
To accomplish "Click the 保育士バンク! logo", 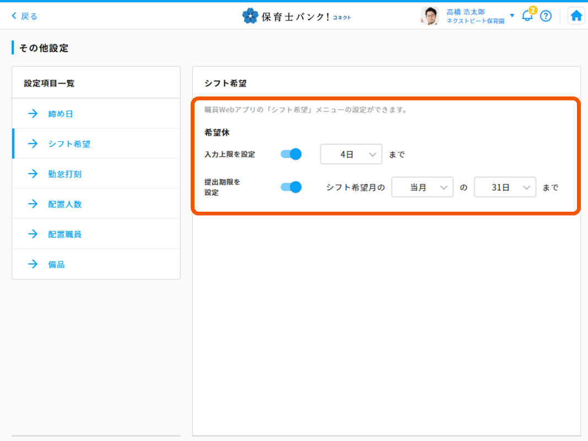I will pyautogui.click(x=296, y=16).
